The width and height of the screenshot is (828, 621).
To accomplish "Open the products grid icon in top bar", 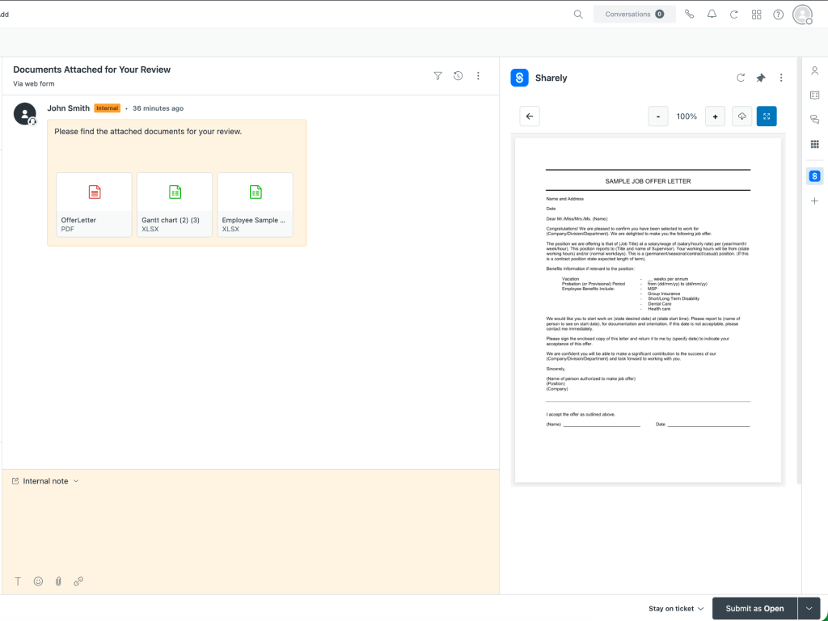I will pyautogui.click(x=756, y=15).
